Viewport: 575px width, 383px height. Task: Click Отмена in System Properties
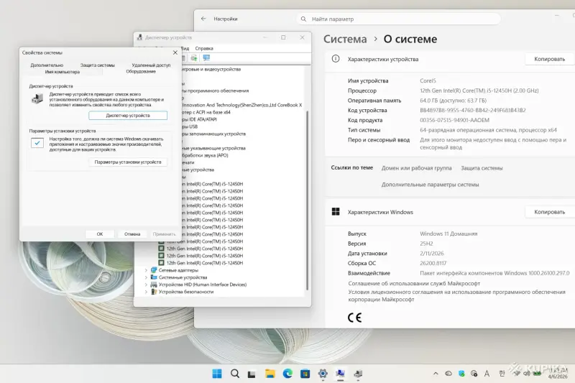[132, 234]
